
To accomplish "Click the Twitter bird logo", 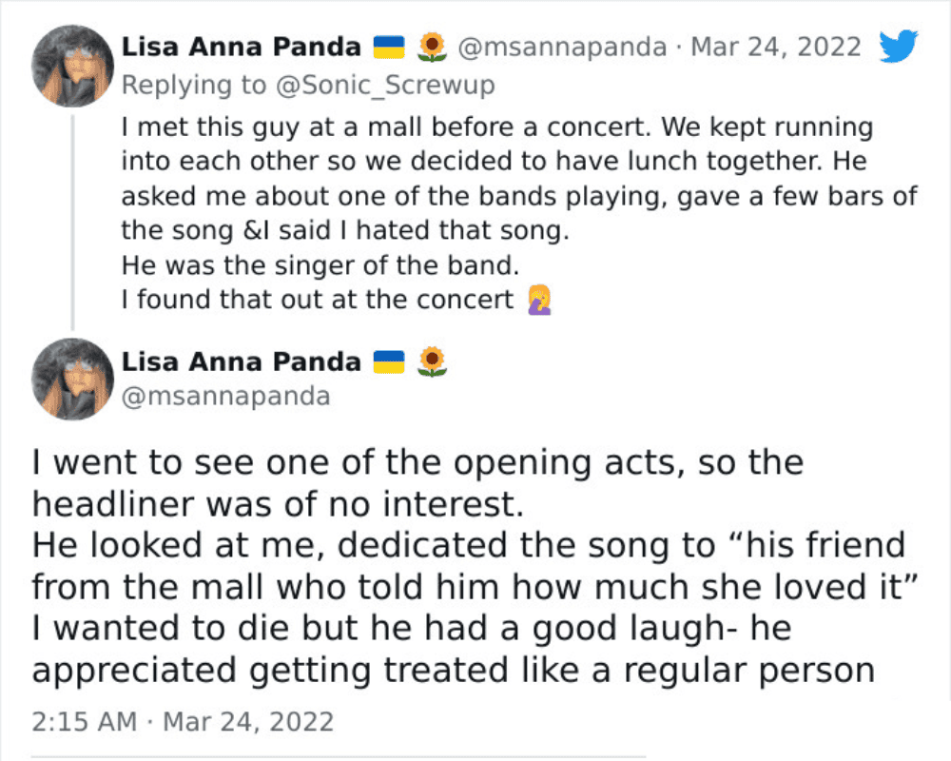I will tap(899, 46).
